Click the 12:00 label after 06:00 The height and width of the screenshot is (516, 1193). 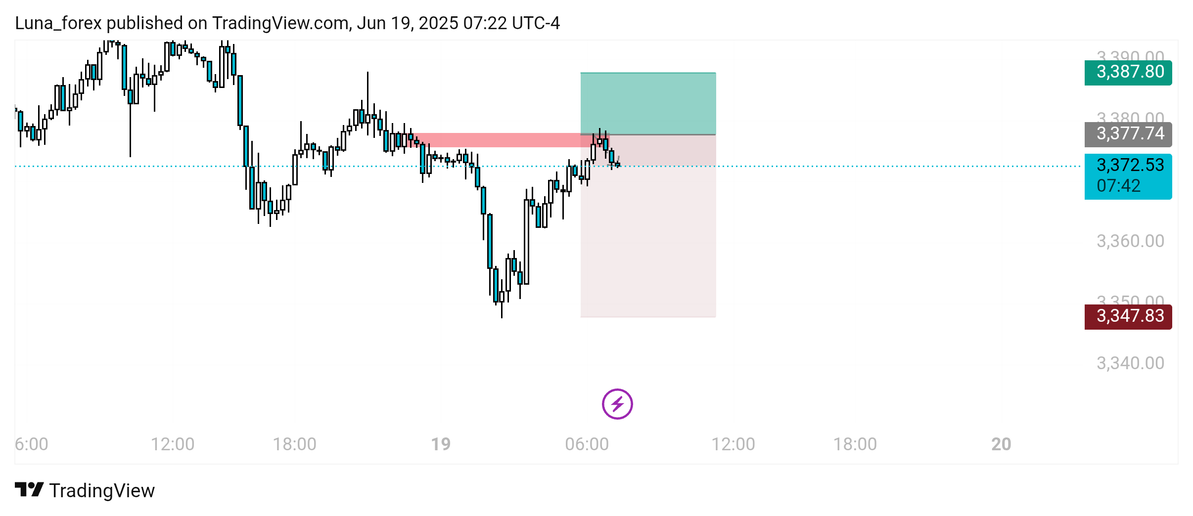(x=733, y=444)
